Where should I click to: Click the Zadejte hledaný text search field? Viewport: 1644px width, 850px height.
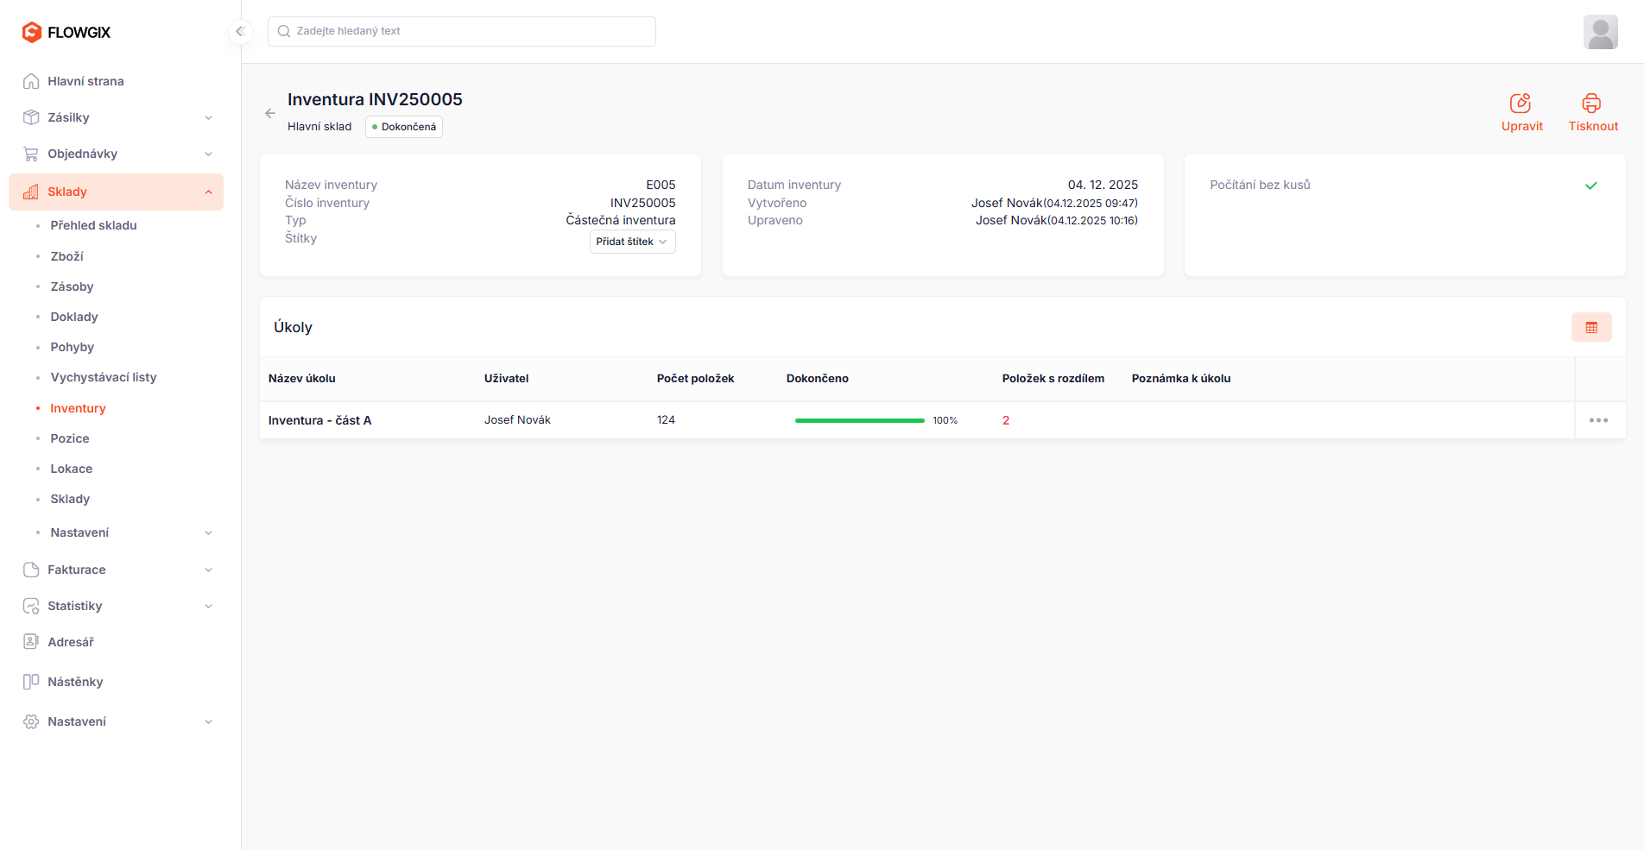(461, 30)
